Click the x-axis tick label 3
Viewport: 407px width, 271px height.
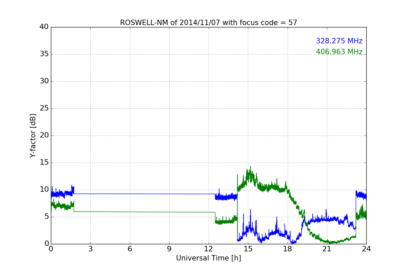click(x=90, y=249)
